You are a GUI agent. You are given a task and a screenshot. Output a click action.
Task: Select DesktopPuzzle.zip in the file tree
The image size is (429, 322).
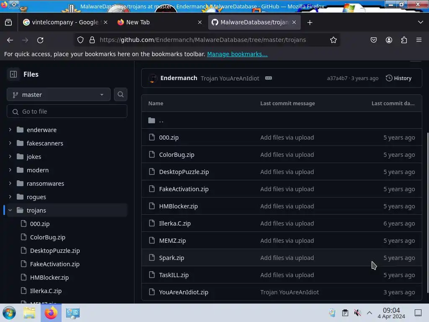(x=55, y=251)
